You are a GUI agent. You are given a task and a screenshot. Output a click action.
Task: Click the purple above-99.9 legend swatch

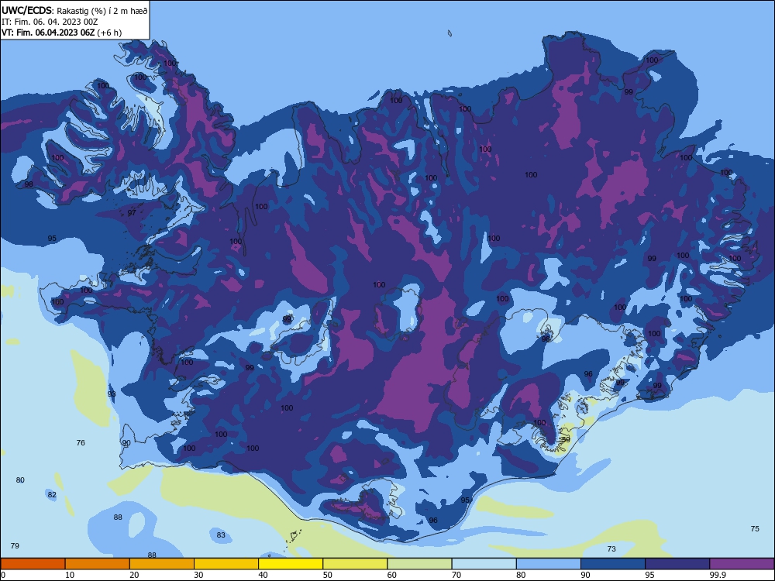tap(742, 564)
